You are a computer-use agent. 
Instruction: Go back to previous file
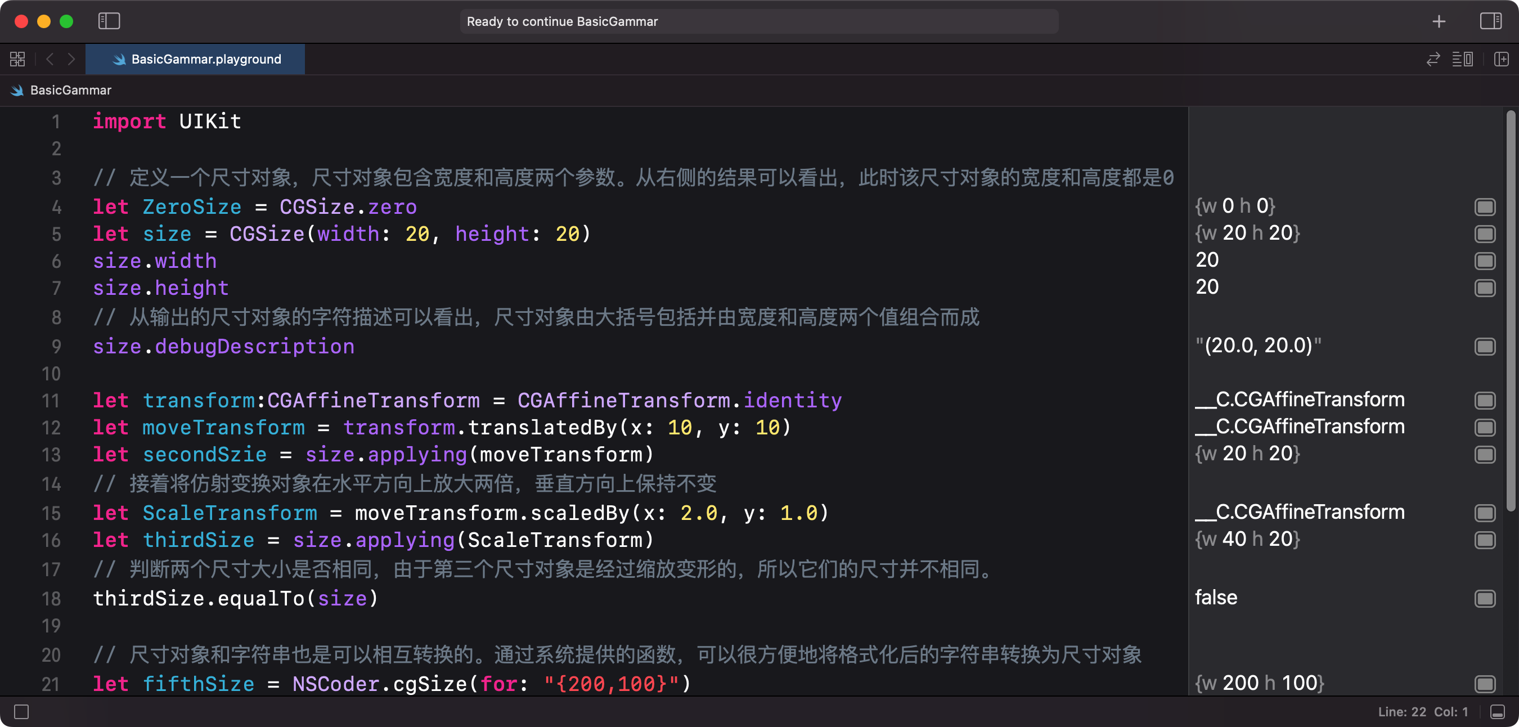50,59
